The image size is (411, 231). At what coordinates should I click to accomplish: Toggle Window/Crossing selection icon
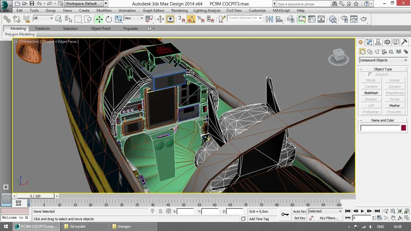pos(88,19)
